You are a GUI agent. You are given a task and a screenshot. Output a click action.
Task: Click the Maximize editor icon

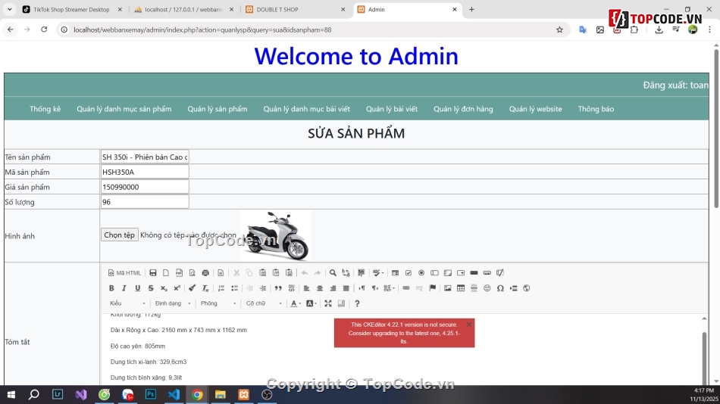pyautogui.click(x=328, y=303)
